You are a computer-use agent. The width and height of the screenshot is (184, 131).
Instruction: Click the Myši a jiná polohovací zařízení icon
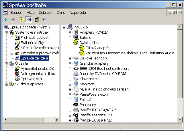point(76,89)
